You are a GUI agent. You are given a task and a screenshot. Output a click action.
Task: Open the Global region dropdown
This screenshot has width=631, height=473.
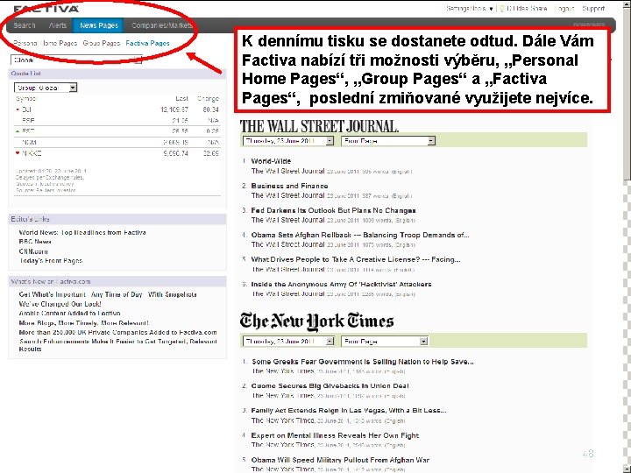click(x=76, y=60)
